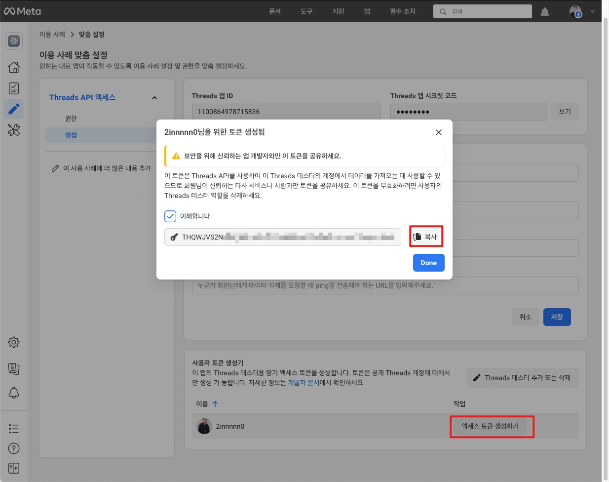Screen dimensions: 609x482
Task: Open the 개발자 문서 link
Action: point(304,383)
